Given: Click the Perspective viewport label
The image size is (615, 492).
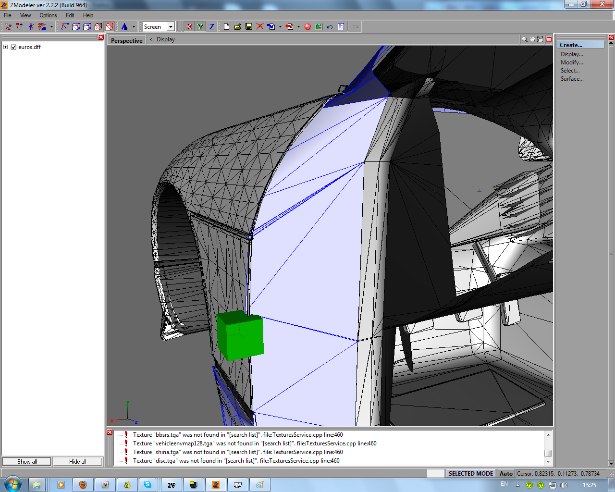Looking at the screenshot, I should coord(127,40).
